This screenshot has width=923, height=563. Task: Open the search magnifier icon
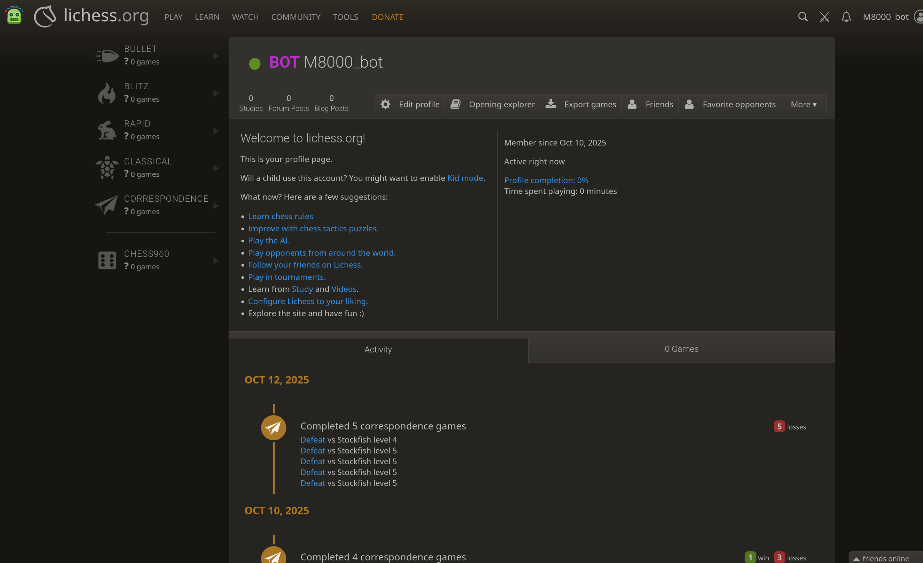[x=802, y=17]
